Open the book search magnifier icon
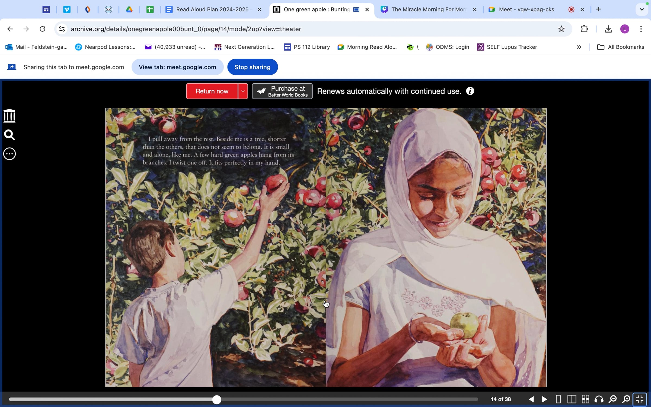651x407 pixels. pyautogui.click(x=9, y=135)
